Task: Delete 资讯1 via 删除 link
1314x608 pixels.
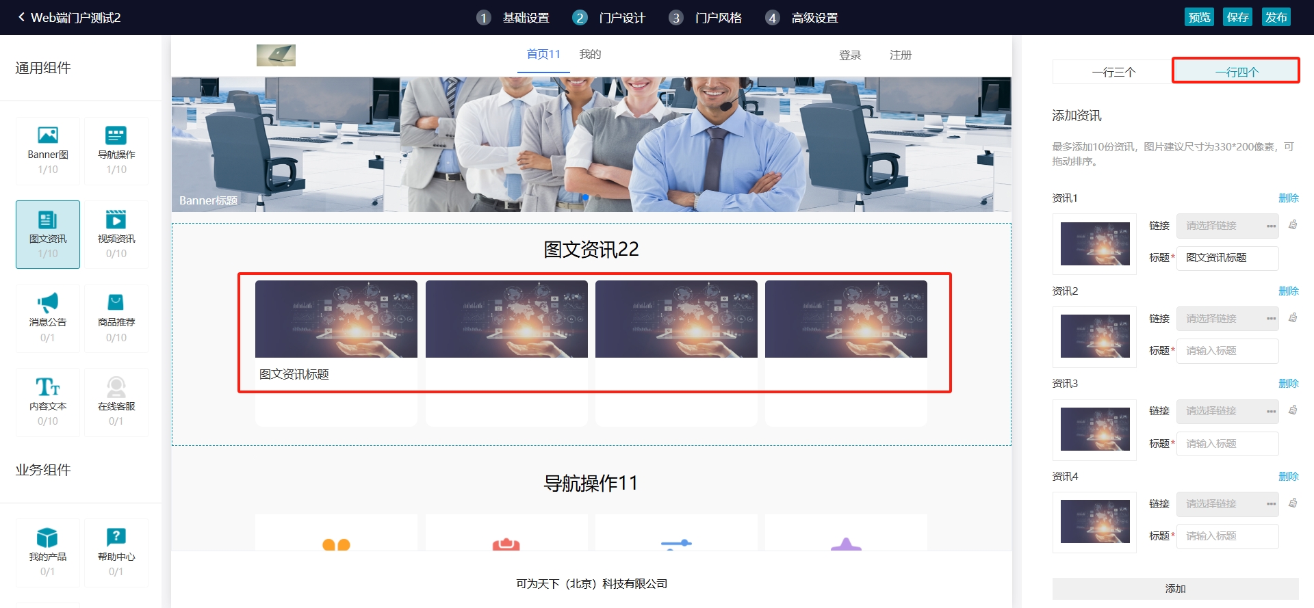Action: click(x=1288, y=198)
